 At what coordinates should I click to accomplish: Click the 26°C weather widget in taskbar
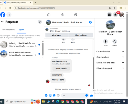94,102
